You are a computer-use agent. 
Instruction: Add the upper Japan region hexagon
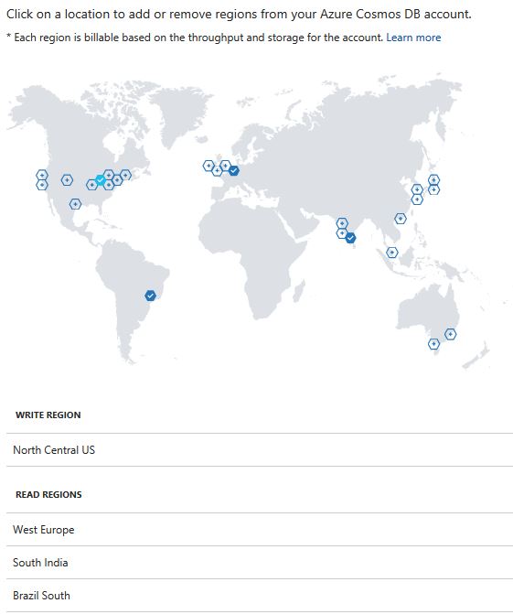coord(433,179)
